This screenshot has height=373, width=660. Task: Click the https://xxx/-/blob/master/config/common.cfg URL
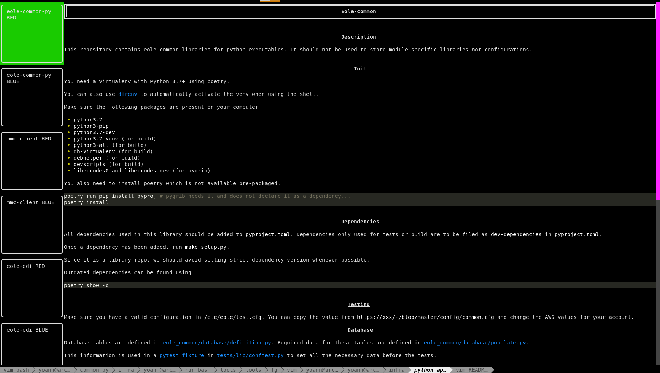pos(425,317)
